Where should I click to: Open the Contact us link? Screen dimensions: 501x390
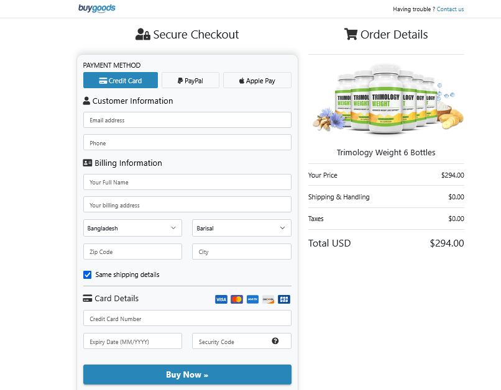(450, 9)
